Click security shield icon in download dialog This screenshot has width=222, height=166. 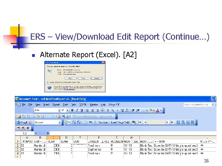point(49,88)
